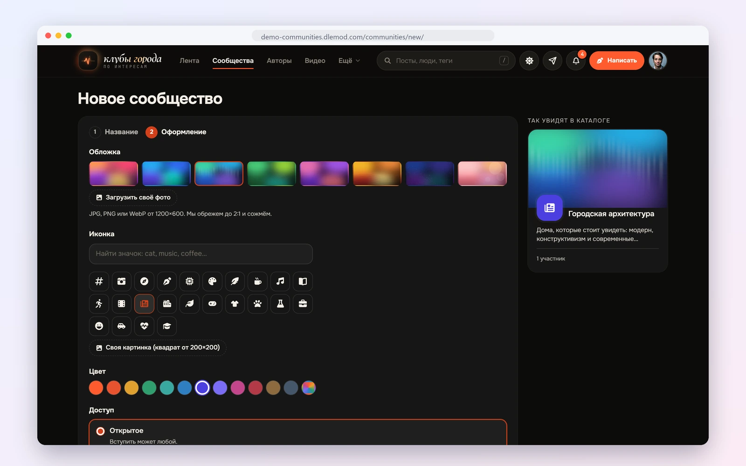This screenshot has height=466, width=746.
Task: Click Своя картинка upload button
Action: 158,348
